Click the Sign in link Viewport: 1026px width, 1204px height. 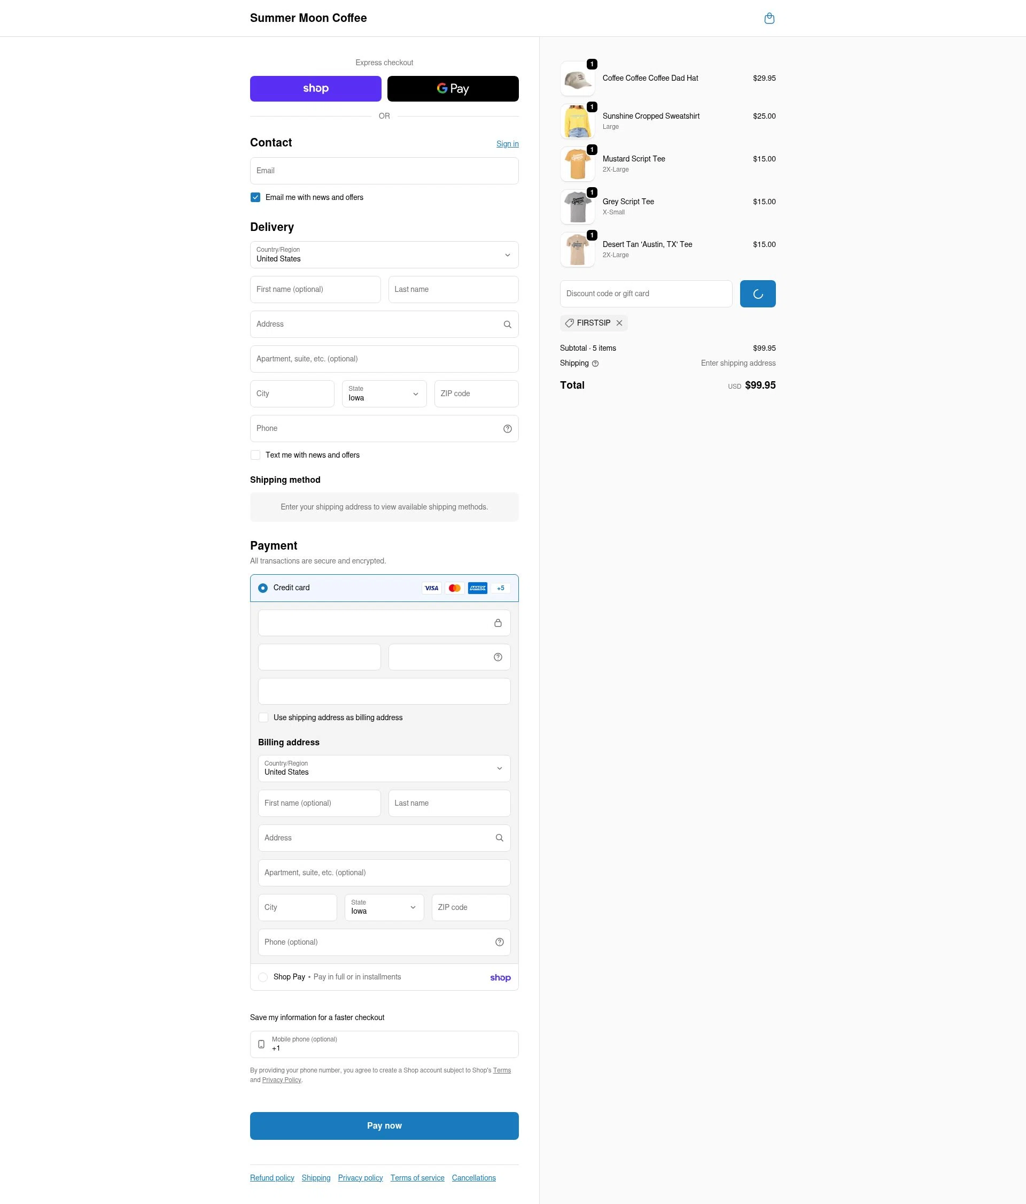[x=507, y=143]
